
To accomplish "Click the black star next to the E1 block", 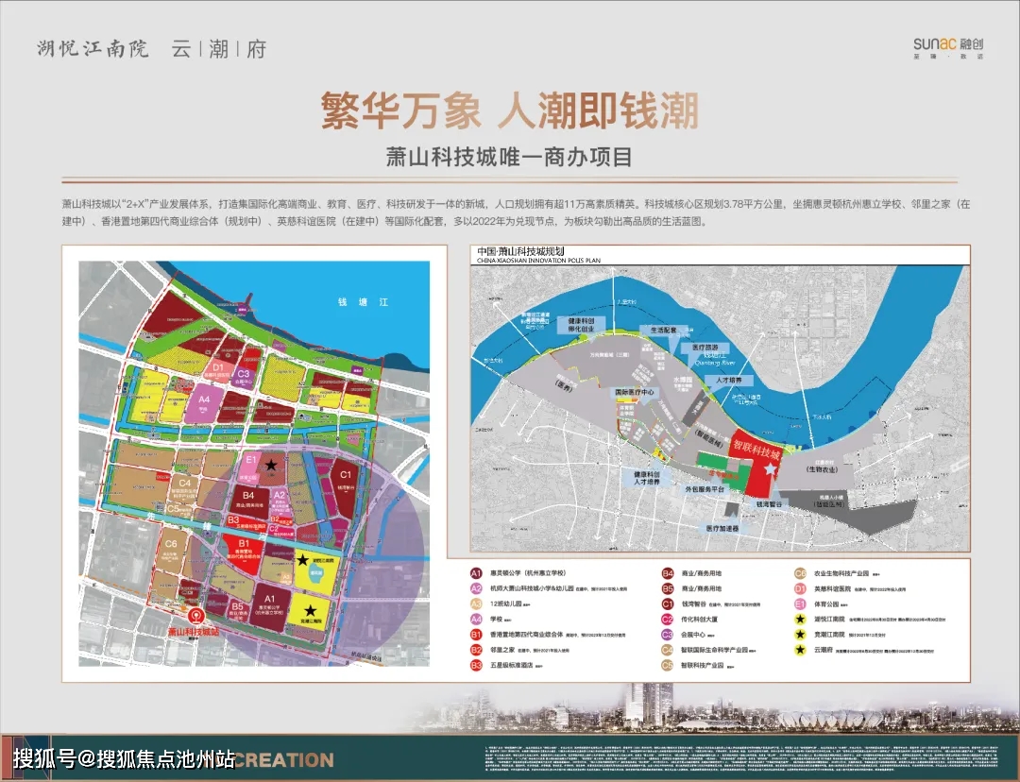I will 271,465.
